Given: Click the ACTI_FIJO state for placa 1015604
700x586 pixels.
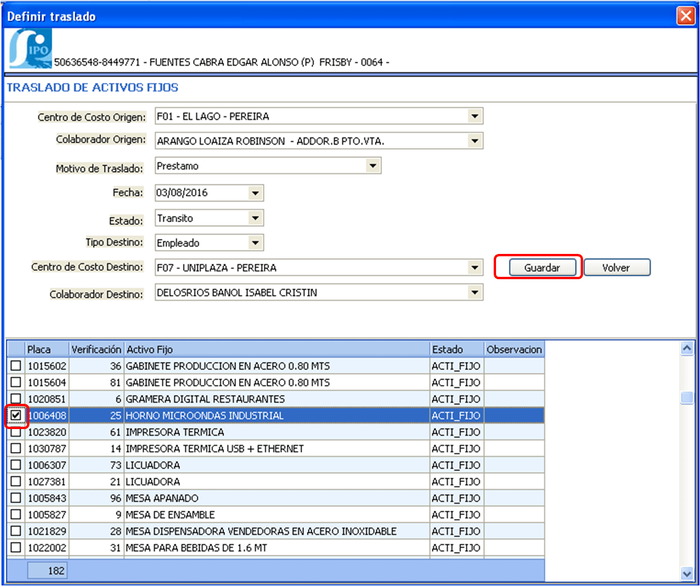Looking at the screenshot, I should 456,383.
